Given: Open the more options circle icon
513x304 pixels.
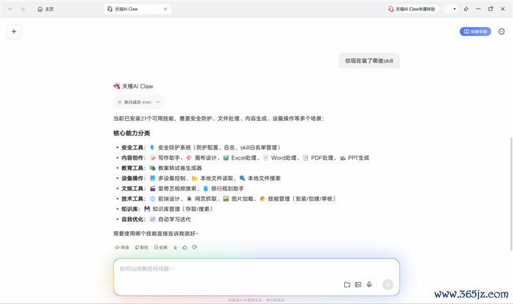Looking at the screenshot, I should click(x=501, y=31).
